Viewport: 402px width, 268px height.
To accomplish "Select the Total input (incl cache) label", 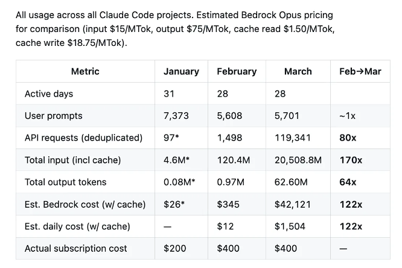I will 72,160.
